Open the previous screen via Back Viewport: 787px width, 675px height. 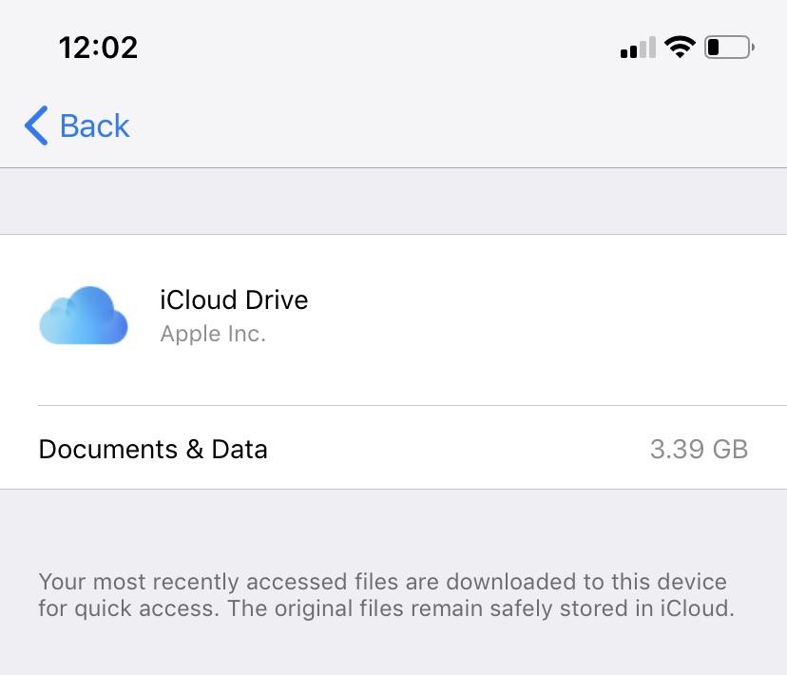(76, 125)
